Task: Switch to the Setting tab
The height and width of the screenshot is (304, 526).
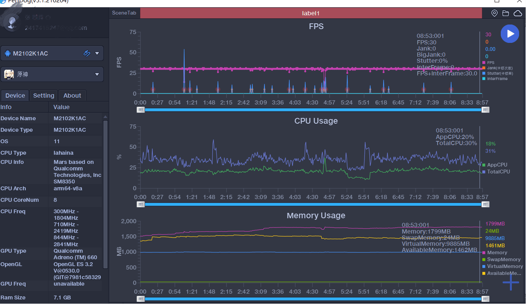Action: tap(44, 95)
